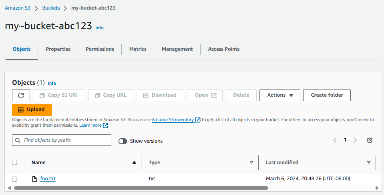The width and height of the screenshot is (384, 195).
Task: Check the select-all objects checkbox
Action: tap(15, 162)
